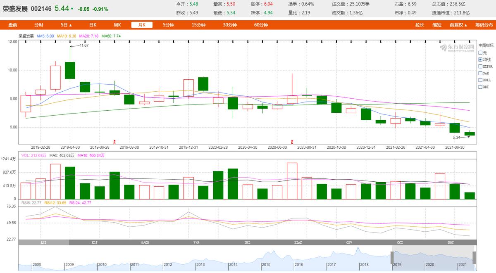Viewport: 496px width, 273px height.
Task: Show the KDJ indicator panel
Action: point(94,242)
